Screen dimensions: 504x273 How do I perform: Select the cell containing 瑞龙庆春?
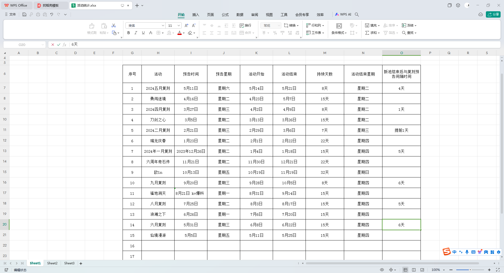coord(158,141)
